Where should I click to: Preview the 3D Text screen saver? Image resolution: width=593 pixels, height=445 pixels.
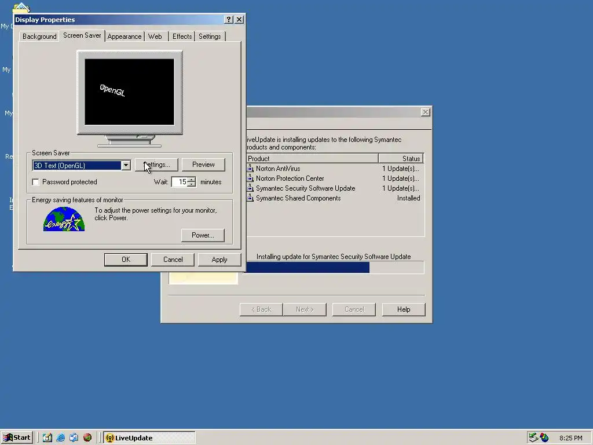(203, 165)
